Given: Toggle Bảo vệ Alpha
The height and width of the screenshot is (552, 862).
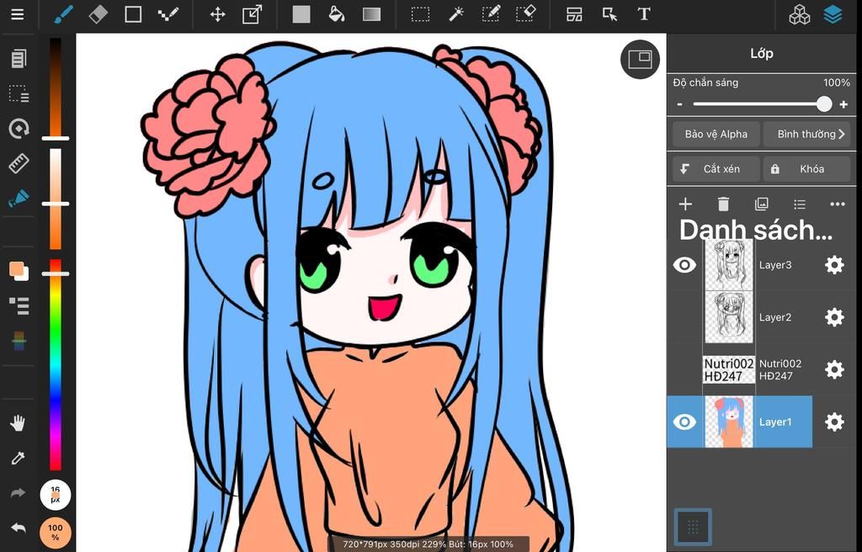Looking at the screenshot, I should coord(716,134).
